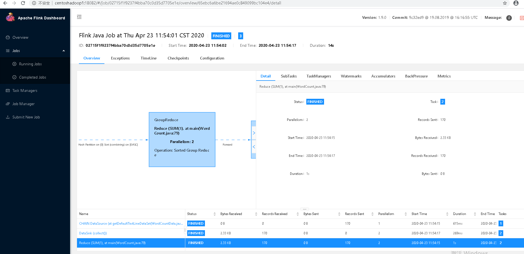
Task: Open the Checkpoints tab
Action: point(178,58)
